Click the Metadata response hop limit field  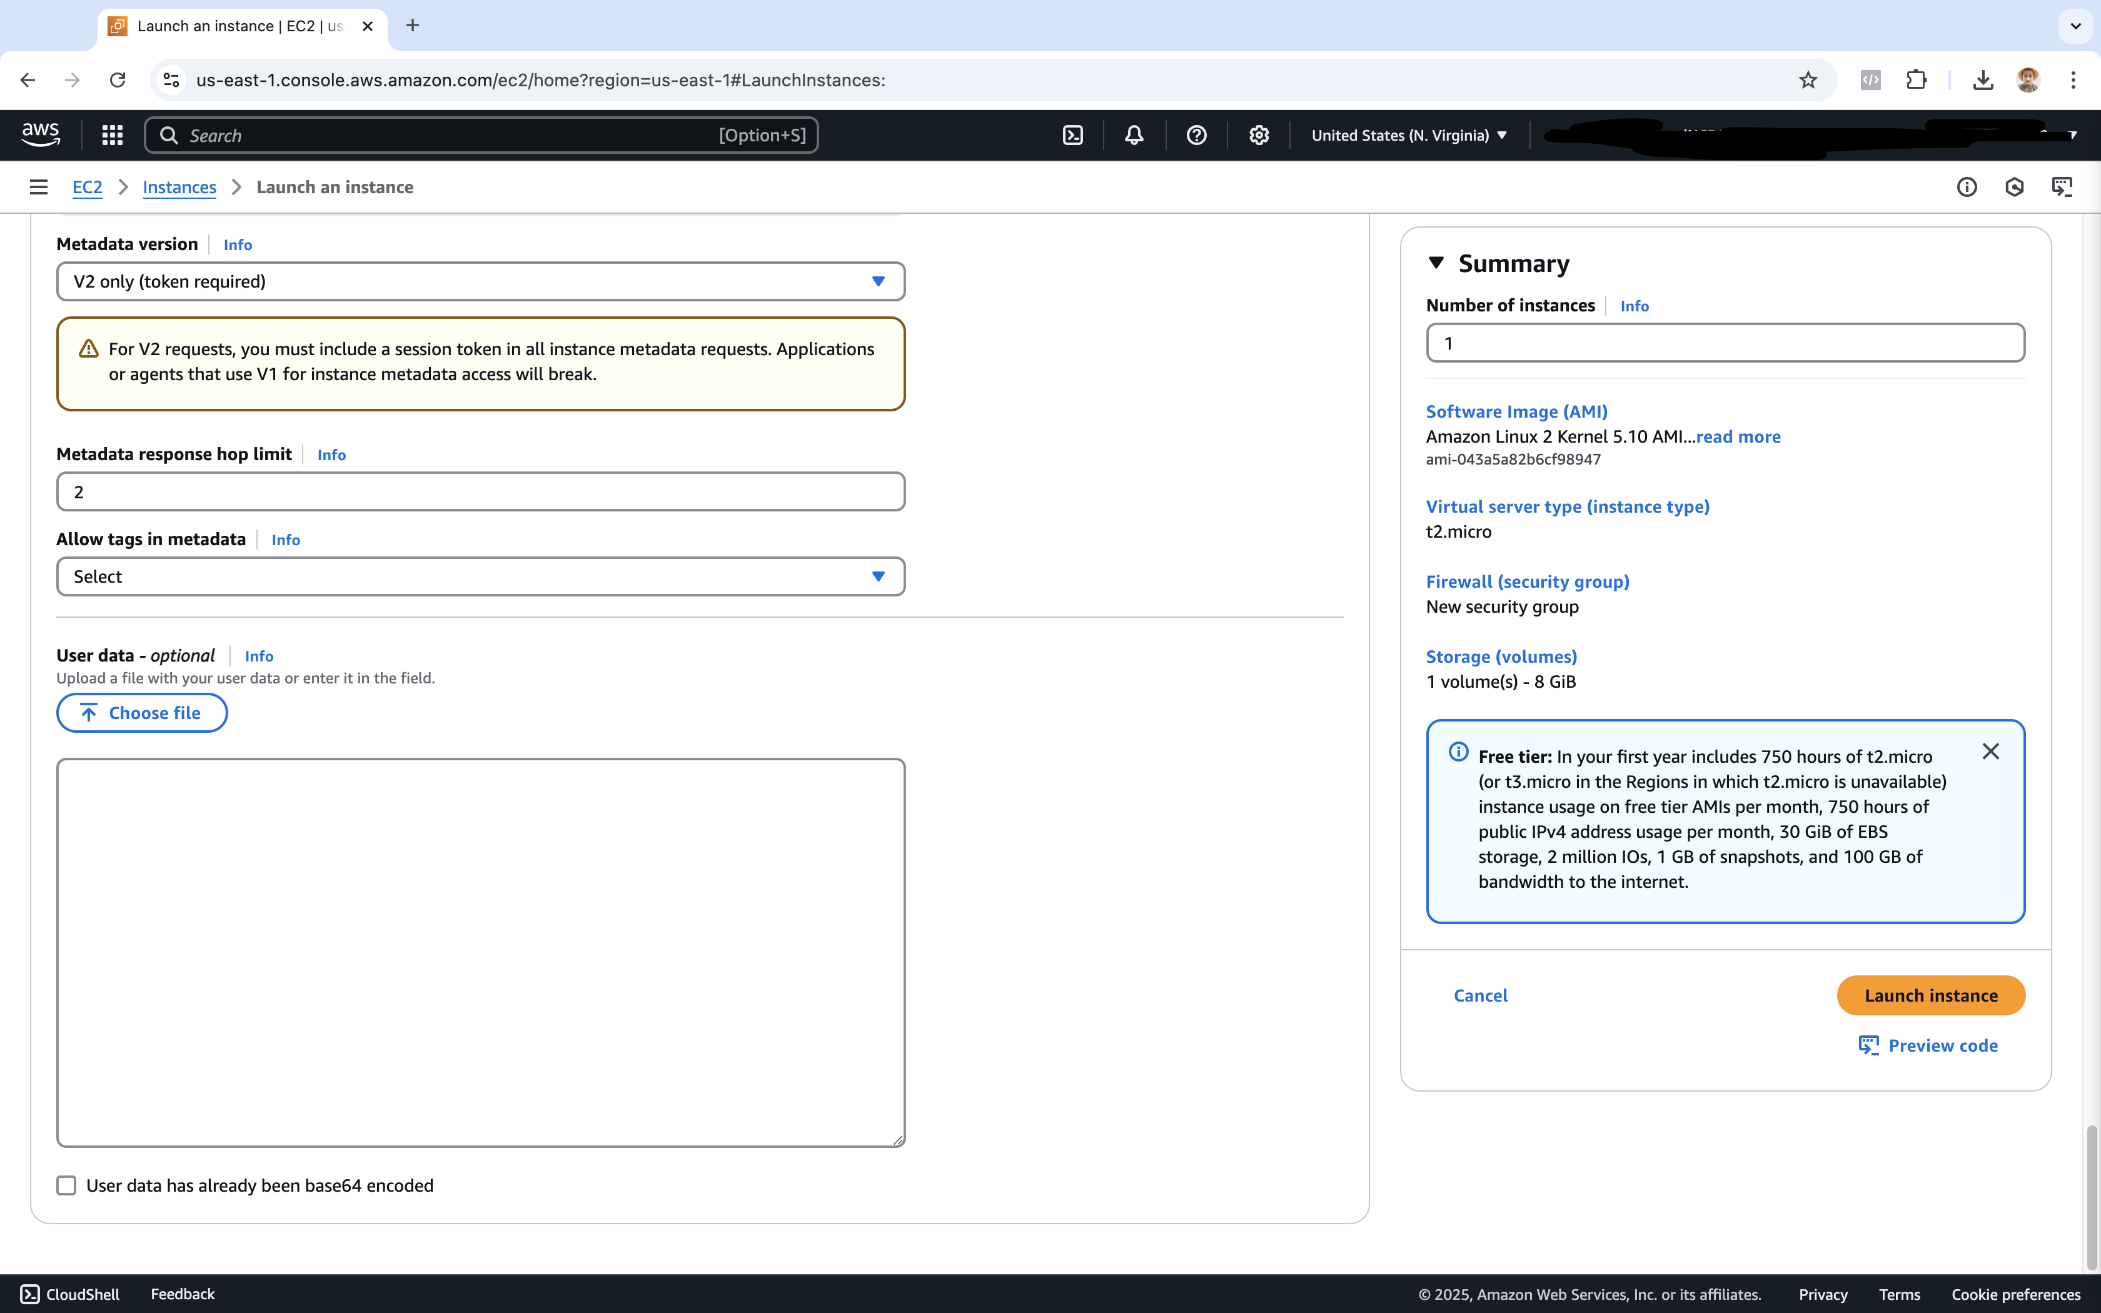tap(480, 491)
